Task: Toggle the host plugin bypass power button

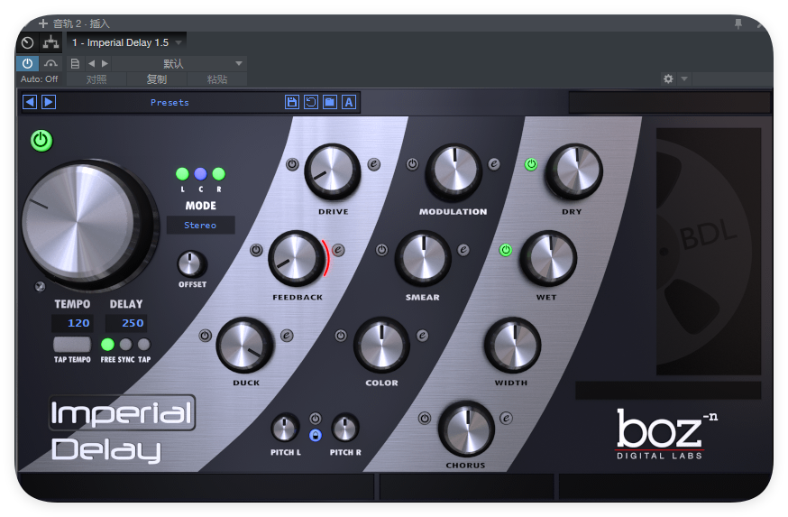Action: point(28,63)
